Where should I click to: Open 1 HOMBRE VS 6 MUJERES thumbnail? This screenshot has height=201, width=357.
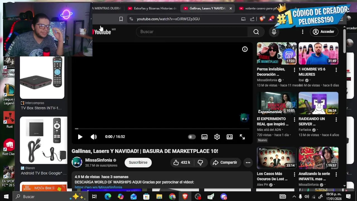pos(319,53)
